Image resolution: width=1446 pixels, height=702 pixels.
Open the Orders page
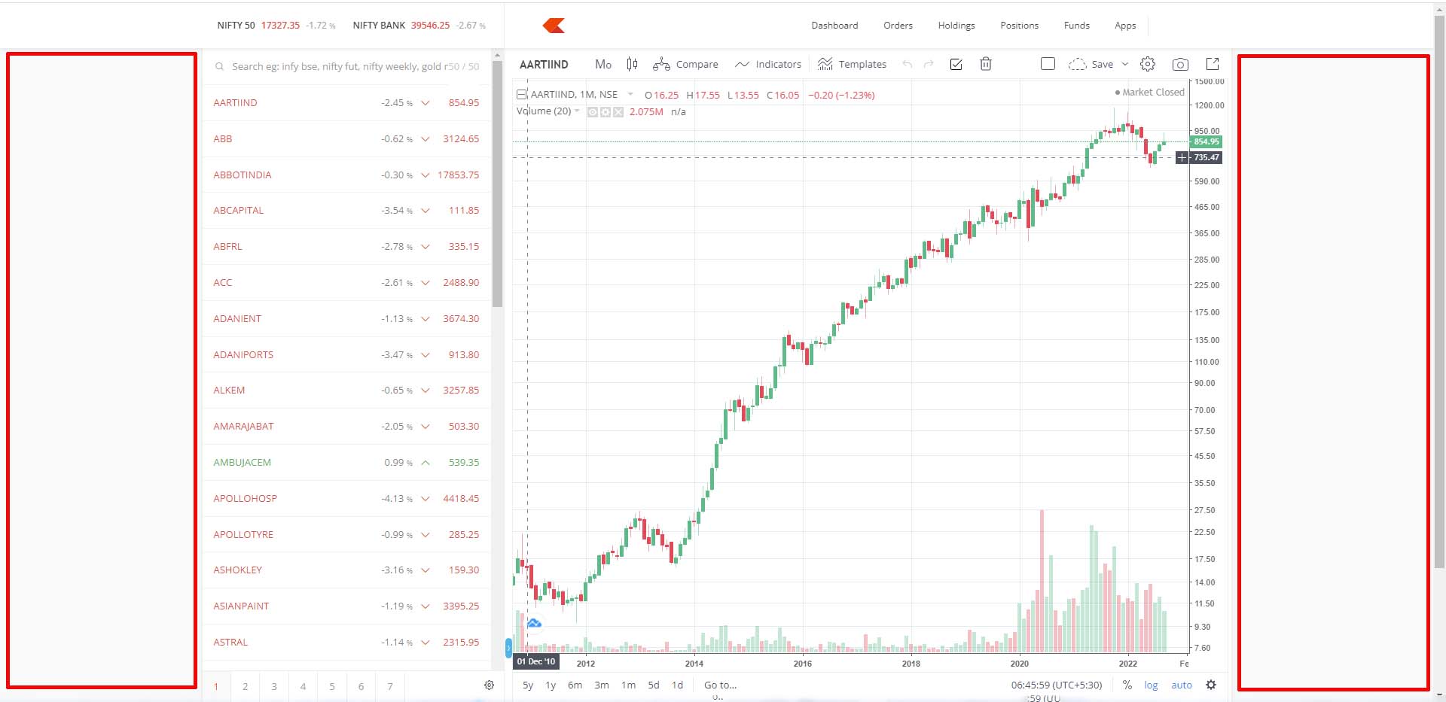tap(898, 26)
